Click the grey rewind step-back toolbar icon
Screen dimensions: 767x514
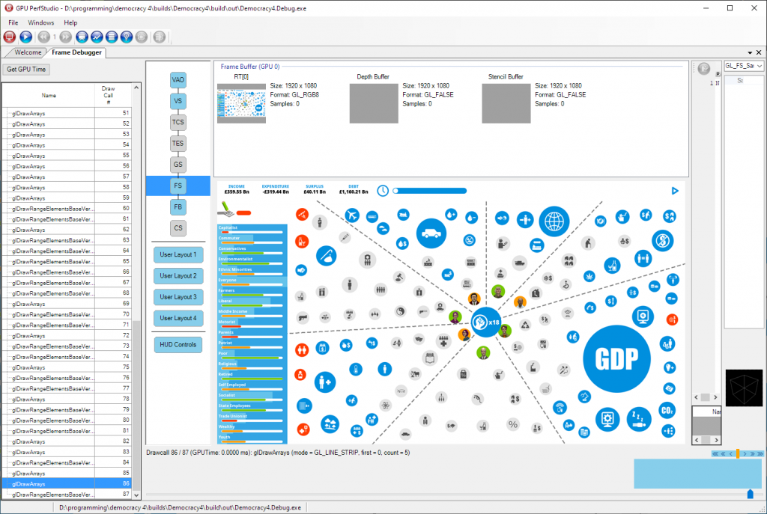click(x=44, y=37)
